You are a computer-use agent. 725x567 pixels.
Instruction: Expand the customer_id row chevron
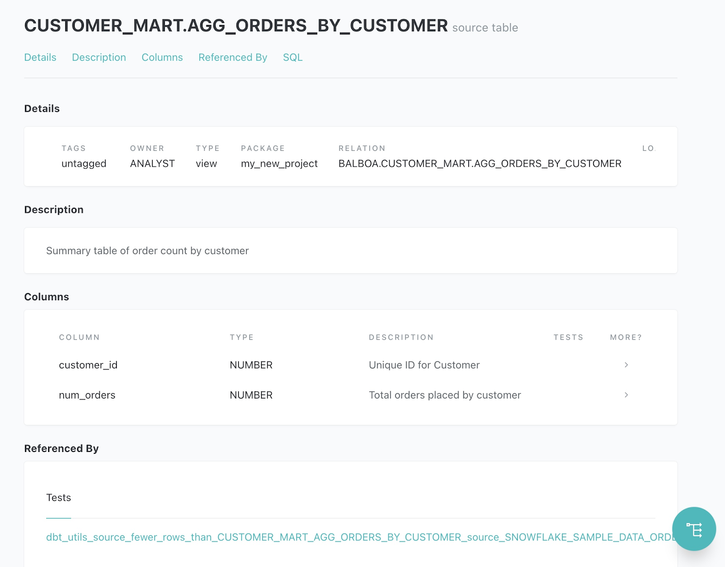coord(626,365)
